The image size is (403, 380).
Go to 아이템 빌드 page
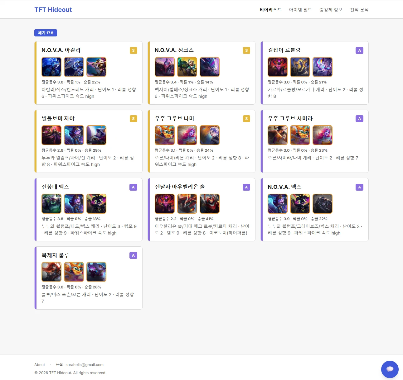300,10
